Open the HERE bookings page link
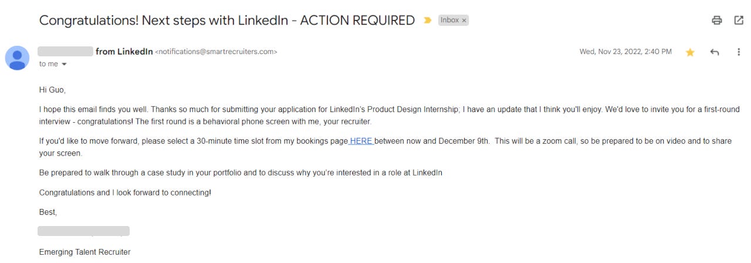 click(361, 141)
